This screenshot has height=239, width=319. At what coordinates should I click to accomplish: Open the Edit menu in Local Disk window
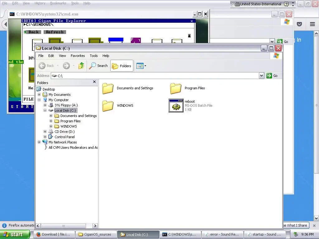click(51, 56)
